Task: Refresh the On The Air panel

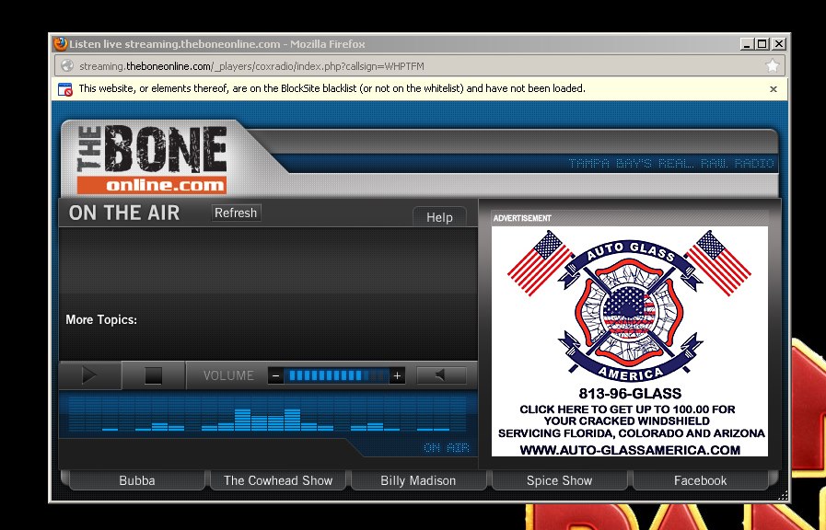Action: [x=236, y=213]
